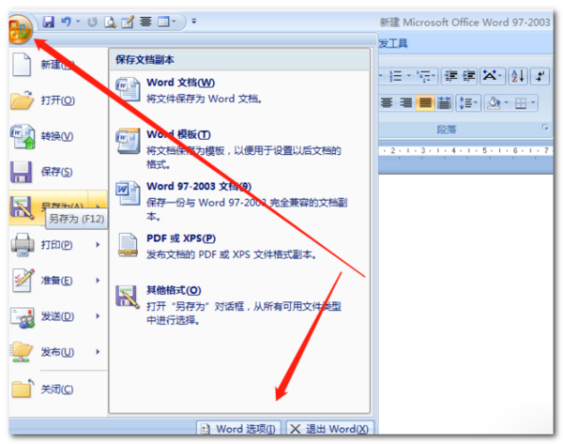
Task: Undo the last action in Quick Access
Action: pos(66,22)
